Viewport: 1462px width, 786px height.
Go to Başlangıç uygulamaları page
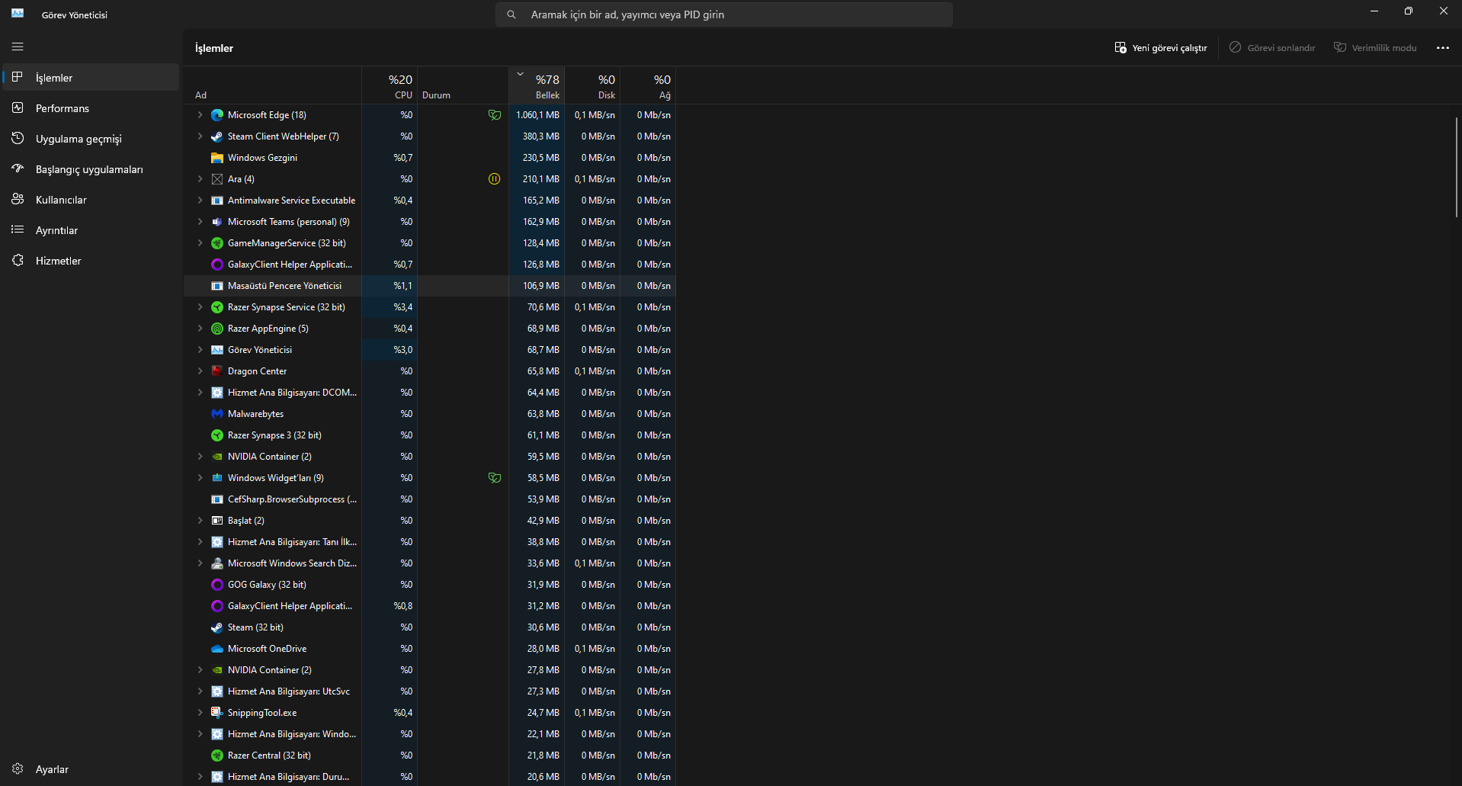click(91, 169)
